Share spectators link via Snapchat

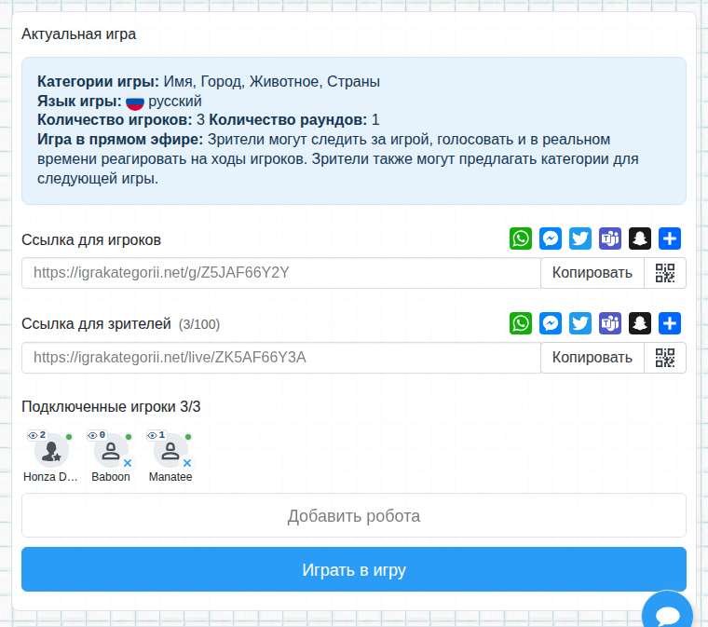(640, 323)
